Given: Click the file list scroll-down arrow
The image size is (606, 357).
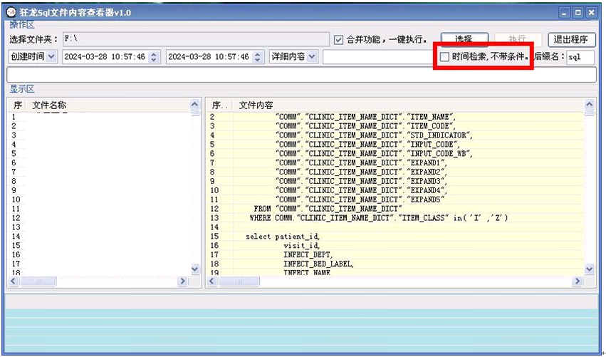Looking at the screenshot, I should 195,269.
